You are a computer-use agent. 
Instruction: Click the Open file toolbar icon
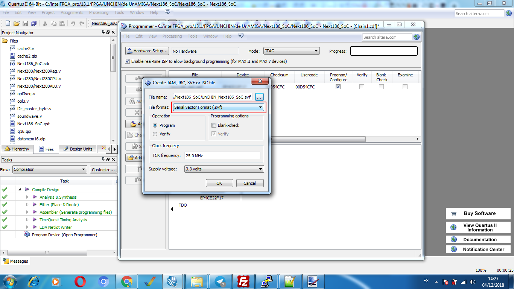pyautogui.click(x=17, y=23)
